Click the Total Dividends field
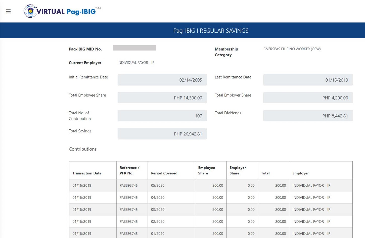The width and height of the screenshot is (365, 238). coord(308,116)
